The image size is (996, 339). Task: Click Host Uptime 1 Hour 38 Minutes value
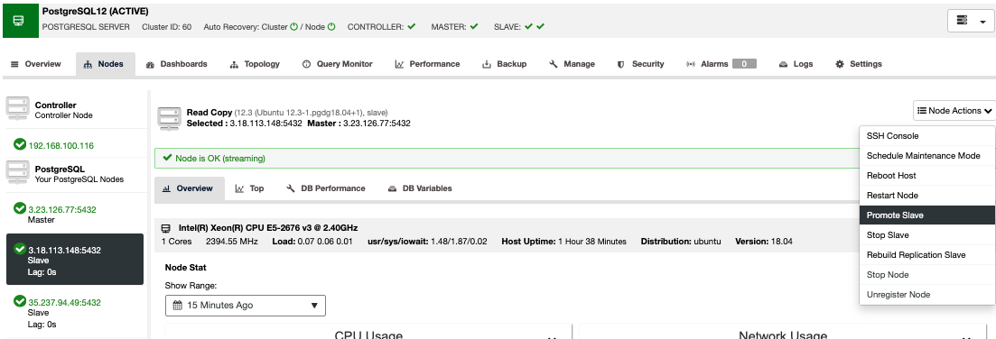pos(592,242)
